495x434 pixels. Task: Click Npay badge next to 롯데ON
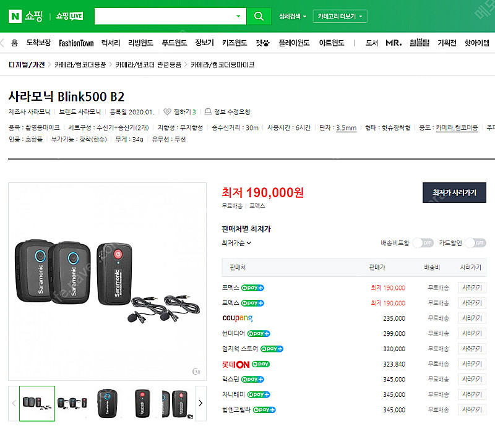260,364
